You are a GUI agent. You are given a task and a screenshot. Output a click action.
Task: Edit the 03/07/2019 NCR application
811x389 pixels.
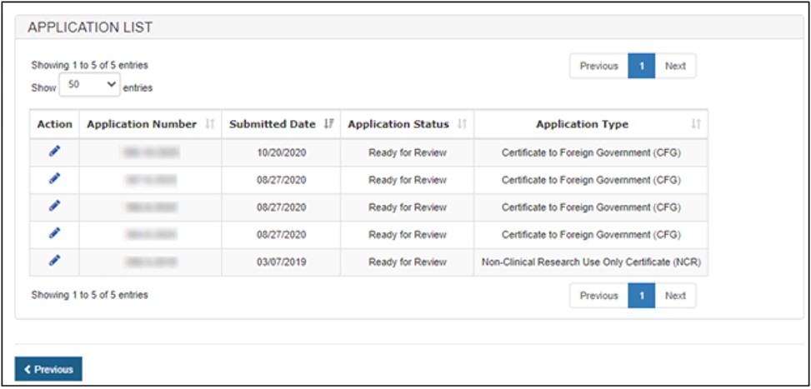(55, 262)
